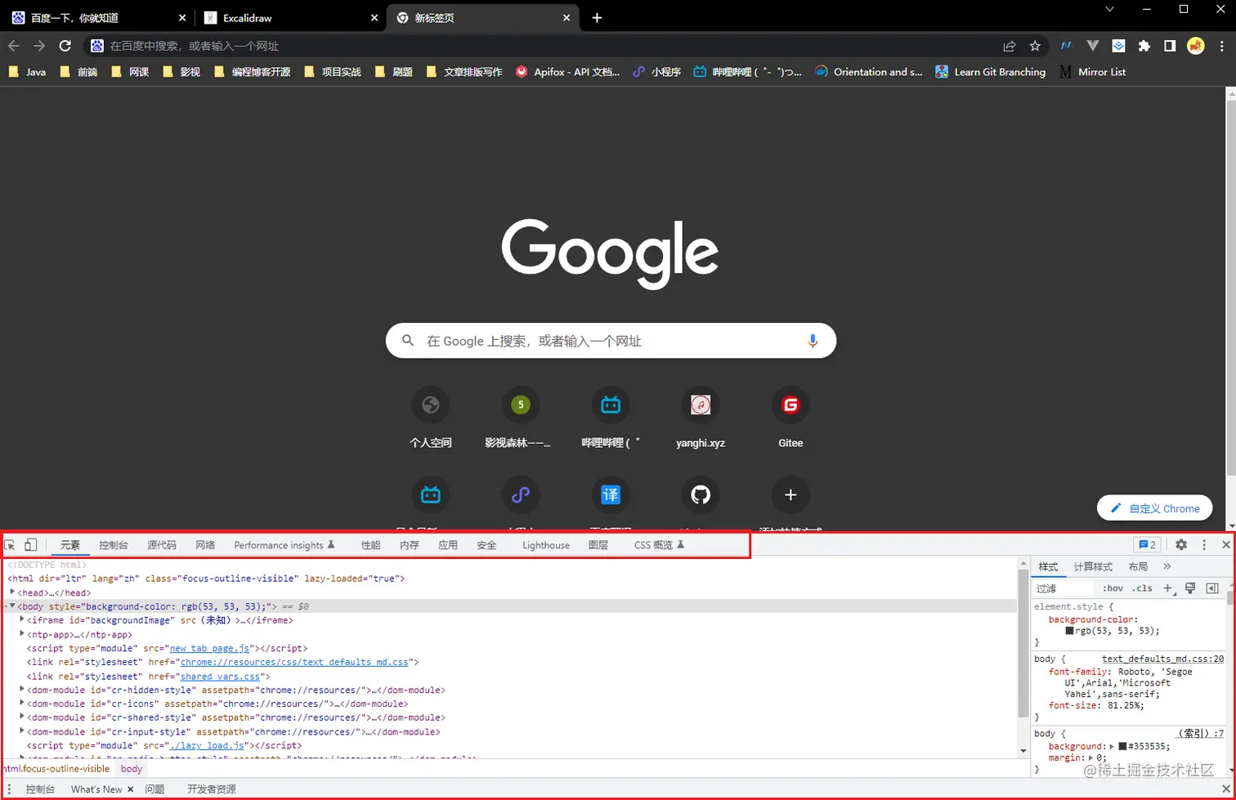Switch to the 网络 DevTools tab
This screenshot has height=800, width=1236.
point(204,544)
